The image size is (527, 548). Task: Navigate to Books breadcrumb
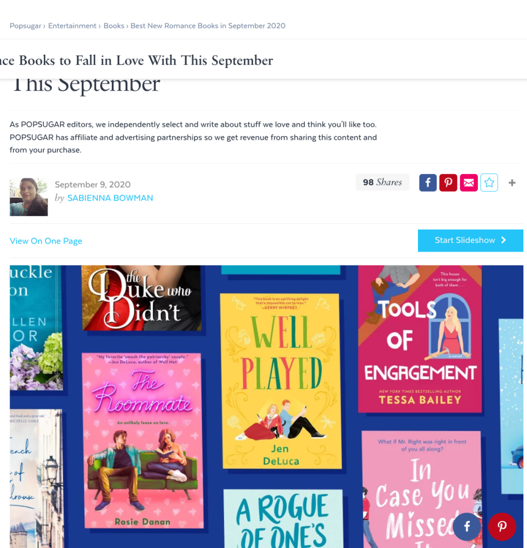114,26
